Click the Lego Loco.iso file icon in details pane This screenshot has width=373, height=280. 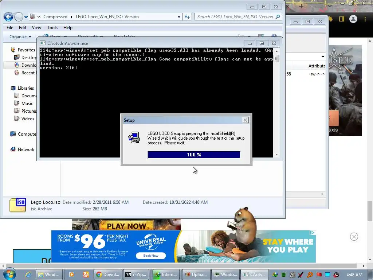[17, 205]
